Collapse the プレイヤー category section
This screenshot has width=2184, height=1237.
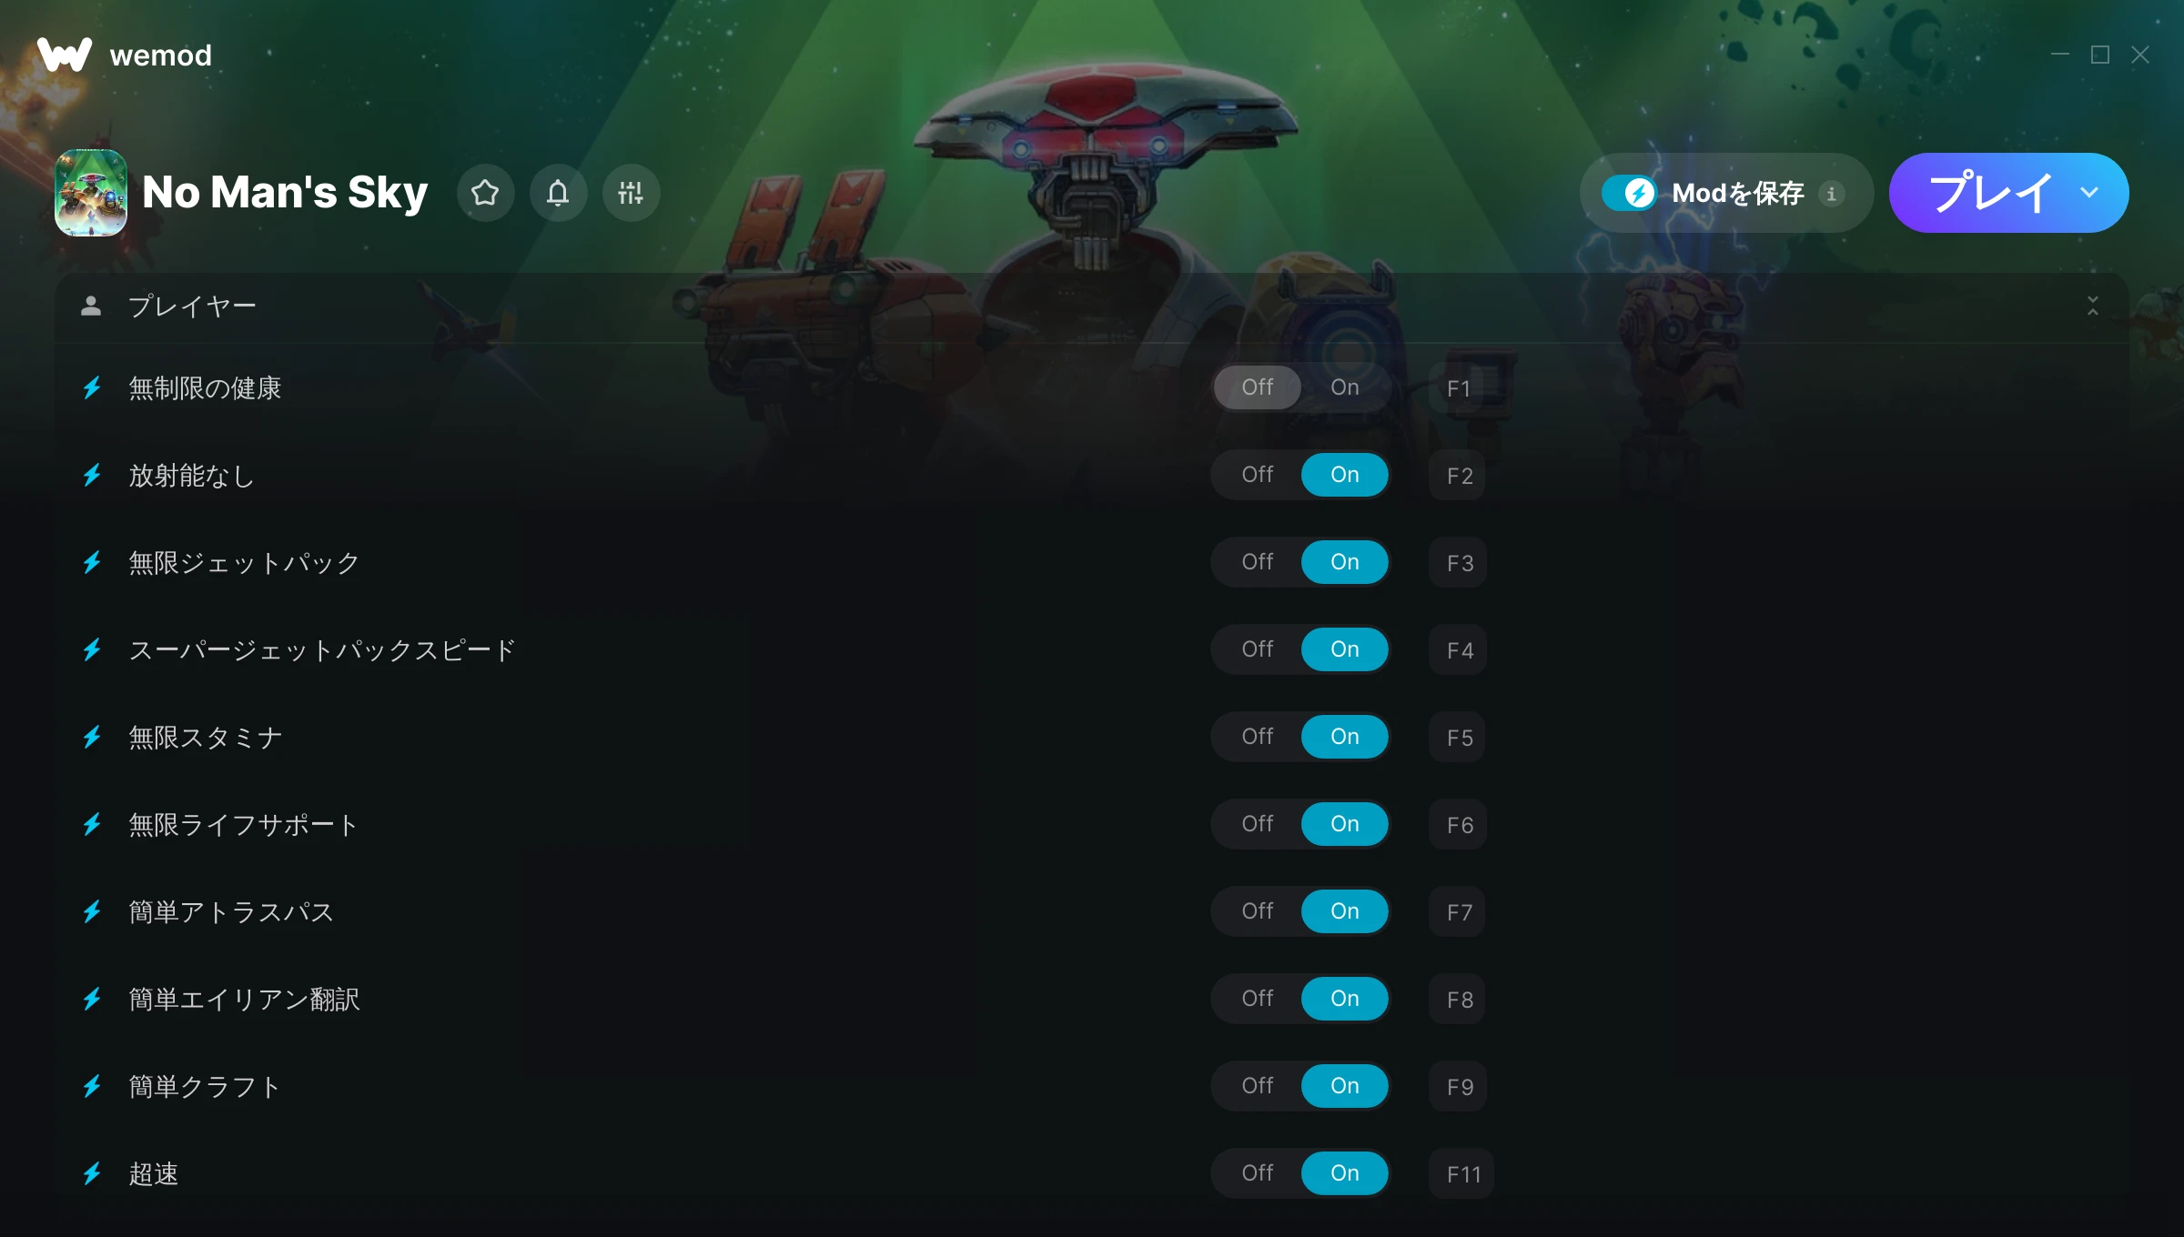[x=2093, y=306]
